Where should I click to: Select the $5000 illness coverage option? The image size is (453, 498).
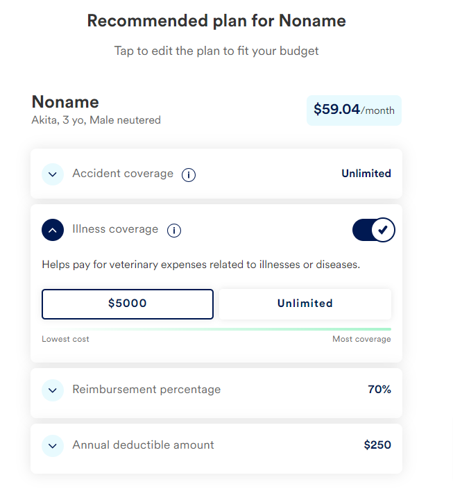128,304
